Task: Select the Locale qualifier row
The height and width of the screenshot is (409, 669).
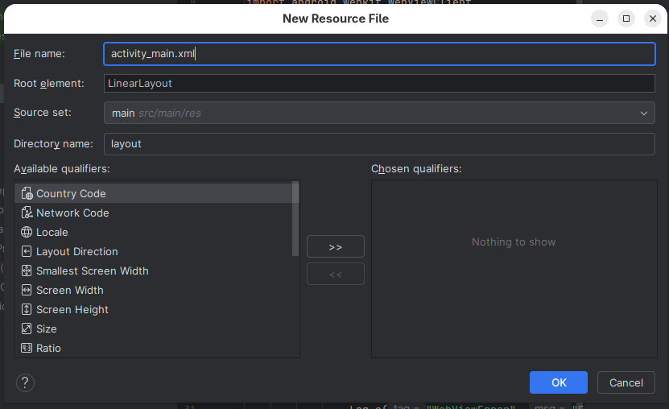Action: point(154,232)
